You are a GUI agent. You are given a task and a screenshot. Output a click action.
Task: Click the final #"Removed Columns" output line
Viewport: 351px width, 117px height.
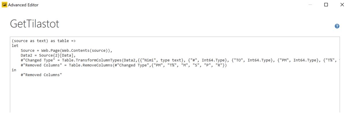click(41, 75)
